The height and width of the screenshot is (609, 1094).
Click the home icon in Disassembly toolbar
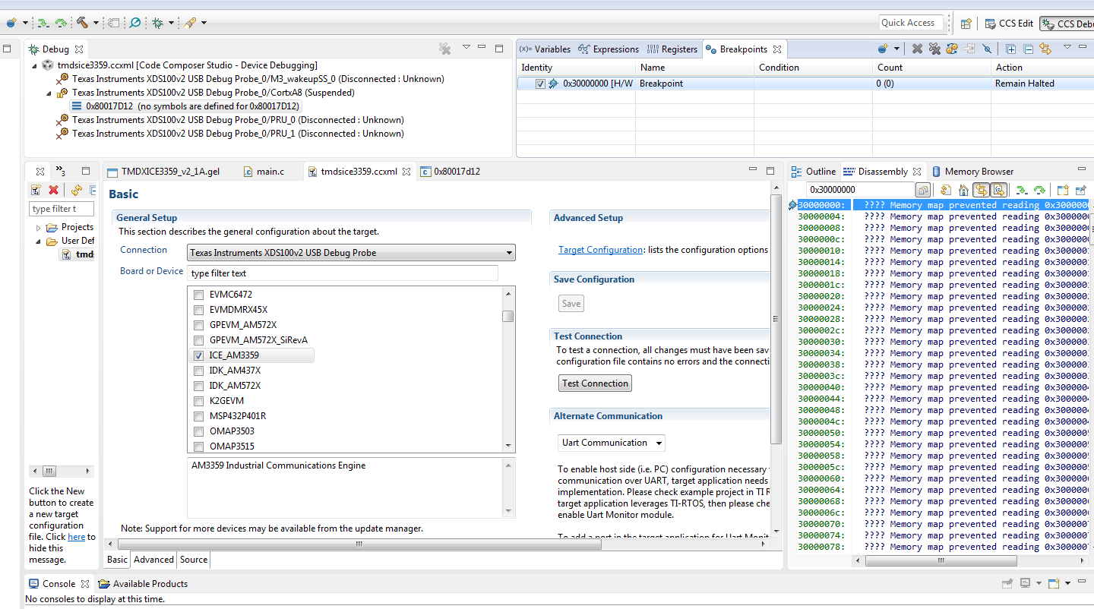point(963,190)
